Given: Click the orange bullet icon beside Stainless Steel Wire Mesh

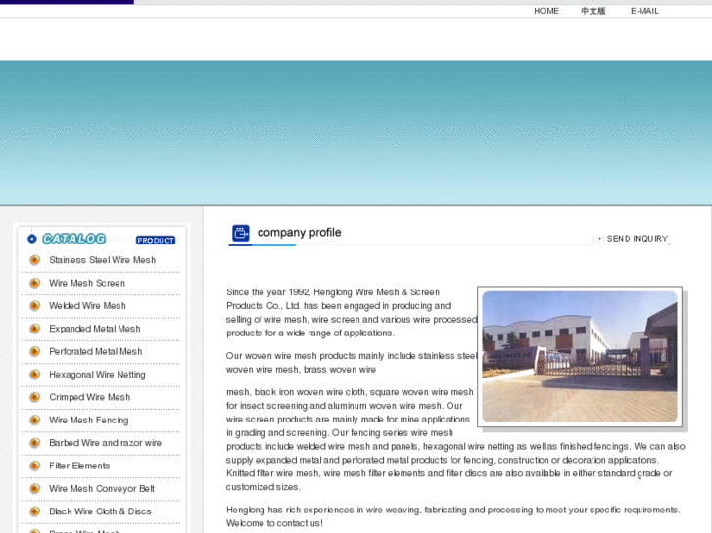Looking at the screenshot, I should coord(34,260).
